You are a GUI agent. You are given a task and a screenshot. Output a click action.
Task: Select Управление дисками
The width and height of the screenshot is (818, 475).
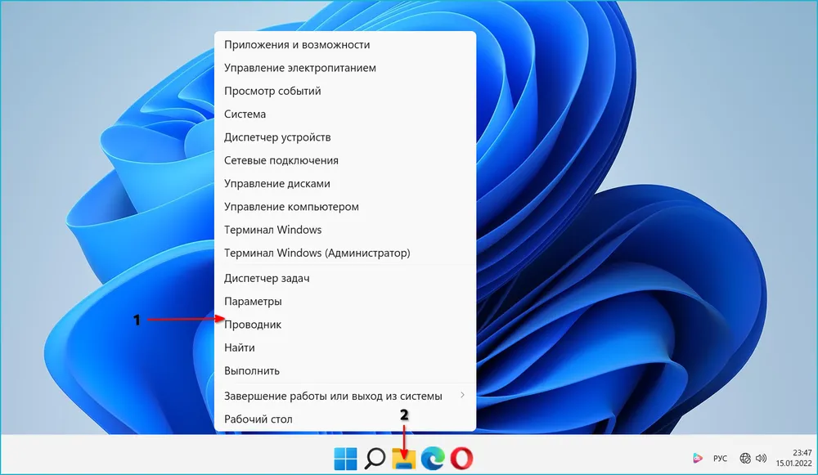pos(276,184)
